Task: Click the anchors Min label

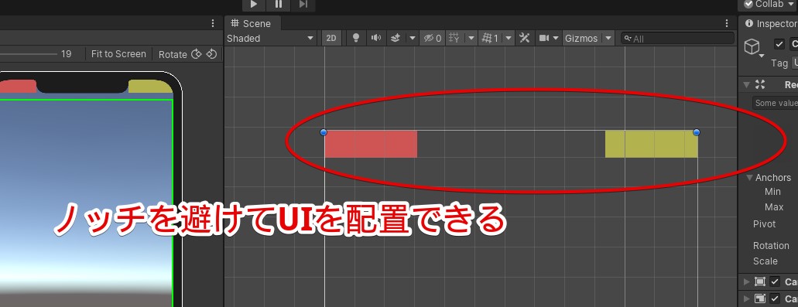Action: [x=772, y=192]
